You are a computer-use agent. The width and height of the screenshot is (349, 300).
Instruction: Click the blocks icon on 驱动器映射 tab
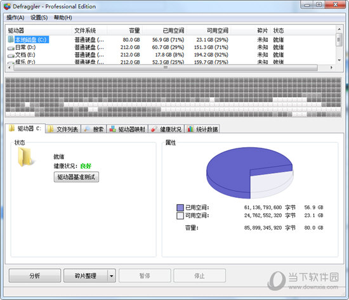(112, 129)
